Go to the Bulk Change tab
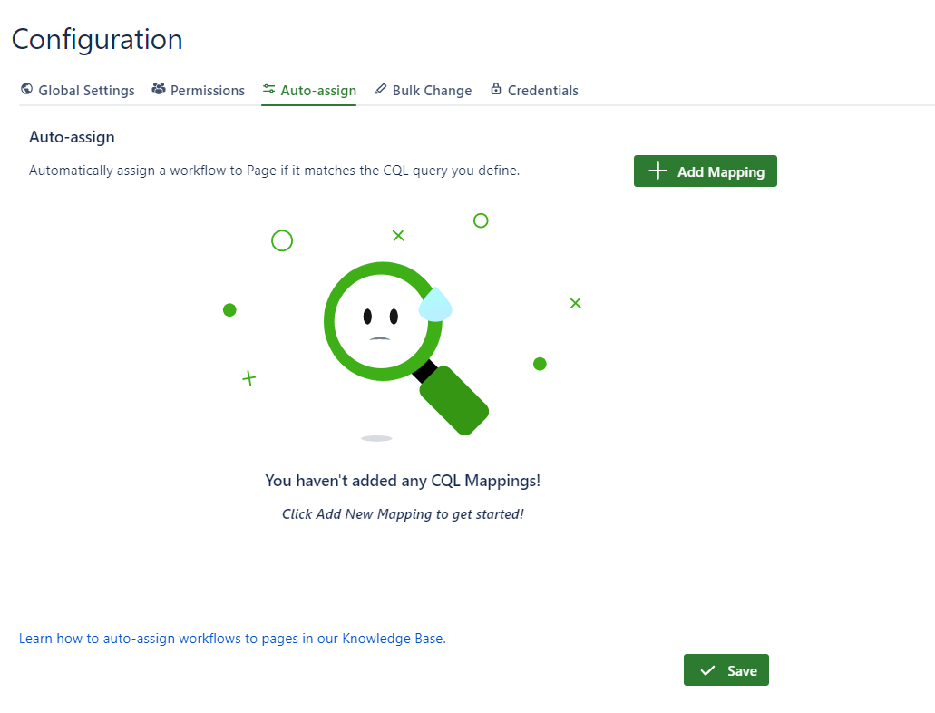The width and height of the screenshot is (935, 713). click(432, 91)
